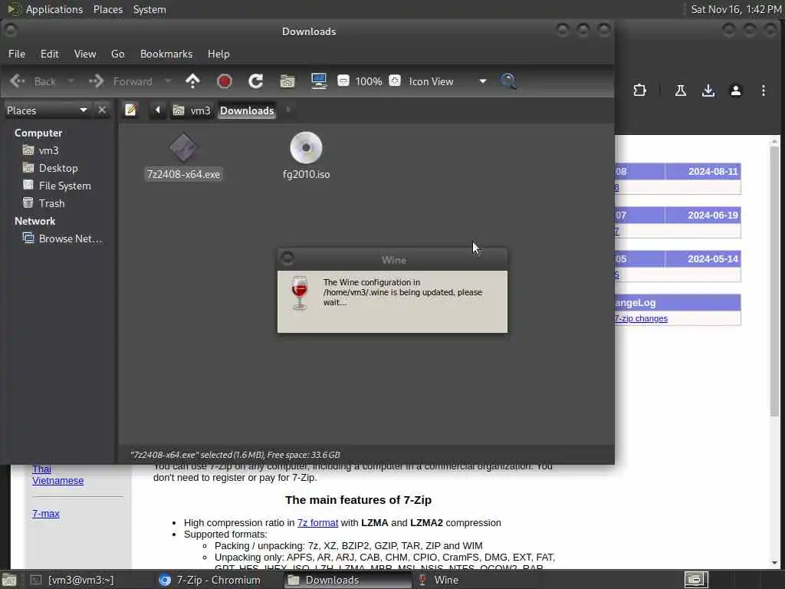Zoom in with the plus icon
Viewport: 785px width, 589px height.
395,81
